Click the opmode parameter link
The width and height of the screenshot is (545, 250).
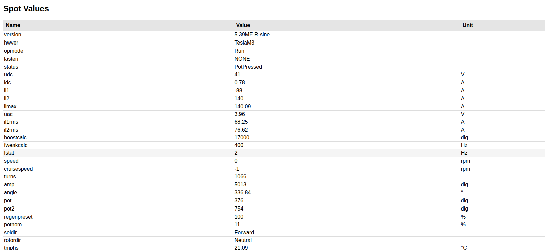point(14,51)
